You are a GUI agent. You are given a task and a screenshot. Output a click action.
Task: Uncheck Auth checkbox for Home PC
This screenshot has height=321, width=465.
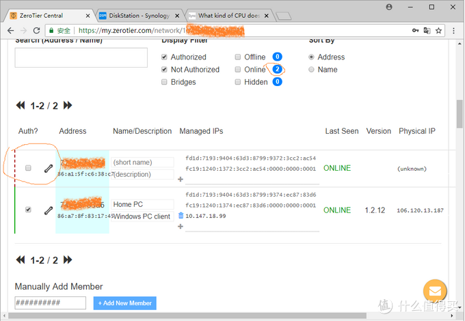[28, 210]
